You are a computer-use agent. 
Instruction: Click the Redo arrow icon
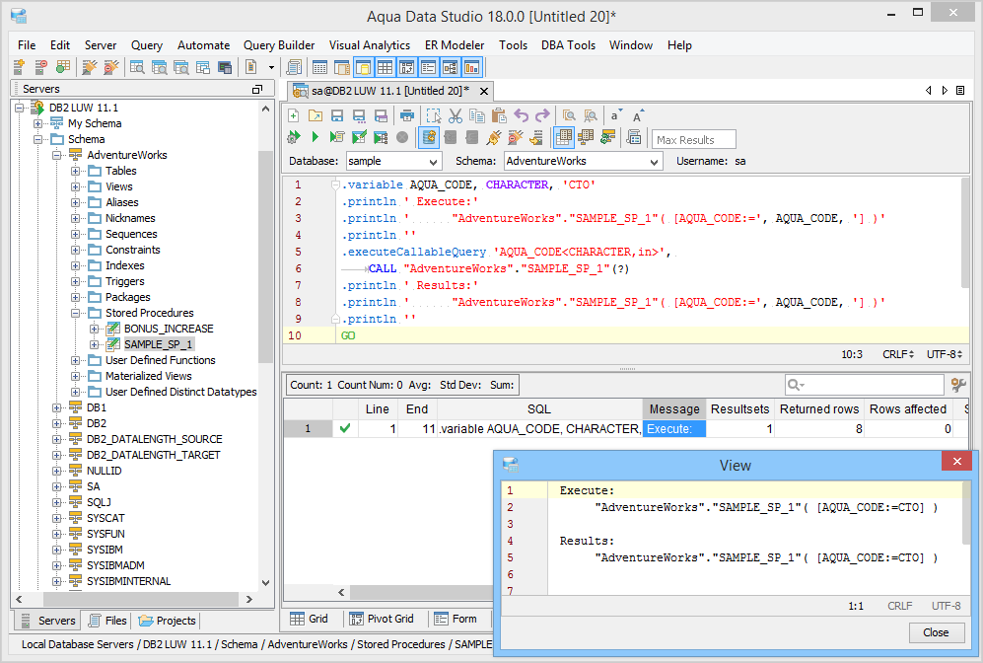pyautogui.click(x=542, y=115)
